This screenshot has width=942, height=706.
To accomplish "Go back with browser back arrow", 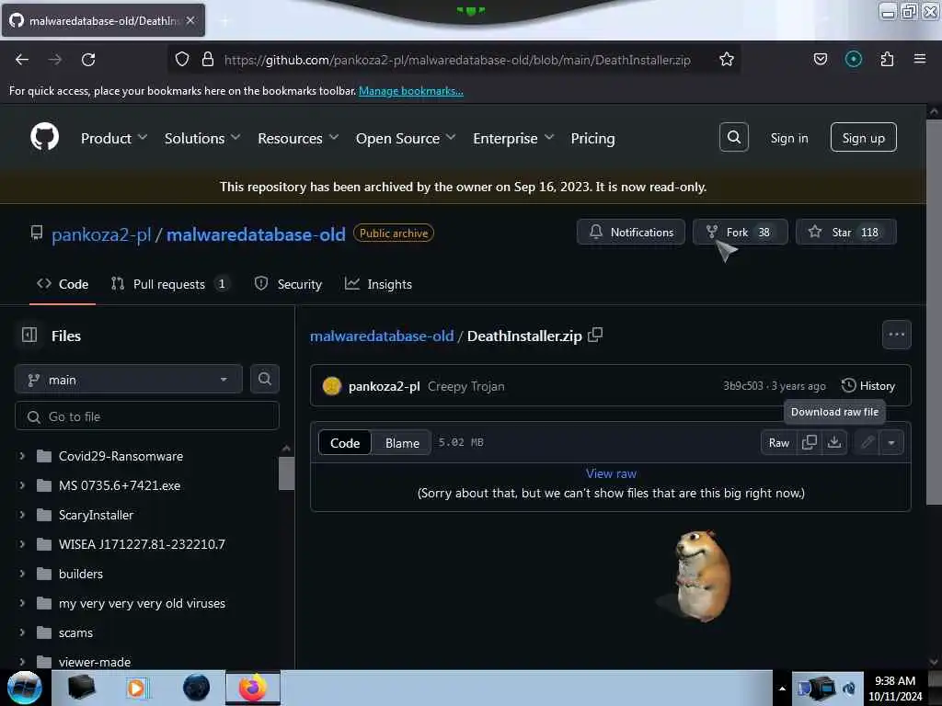I will pos(22,60).
